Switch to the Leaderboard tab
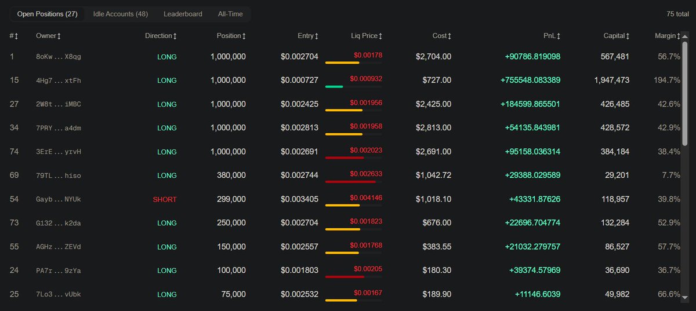This screenshot has height=311, width=696. coord(183,14)
